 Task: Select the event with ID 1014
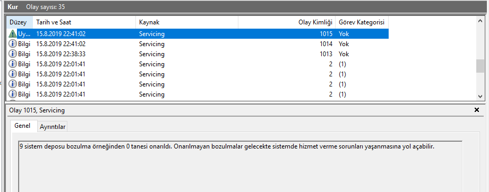click(198, 44)
